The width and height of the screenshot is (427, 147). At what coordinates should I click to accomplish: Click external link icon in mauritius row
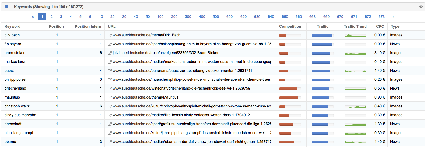tap(110, 97)
